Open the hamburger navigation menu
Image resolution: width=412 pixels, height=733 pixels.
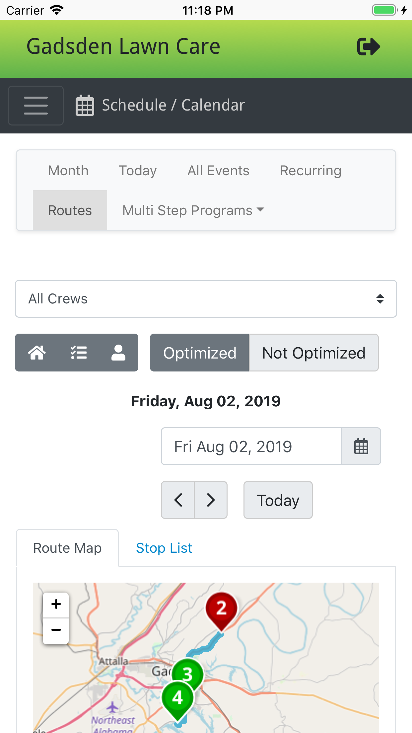[x=36, y=106]
